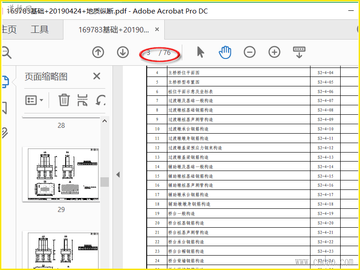This screenshot has height=270, width=360.
Task: Click page label 28 in thumbnails
Action: click(61, 126)
